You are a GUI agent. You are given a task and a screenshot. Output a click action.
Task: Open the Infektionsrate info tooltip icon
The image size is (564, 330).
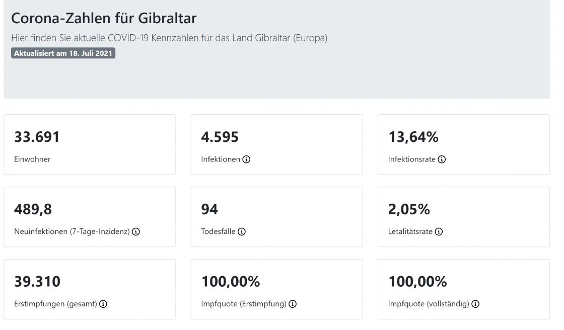click(442, 159)
